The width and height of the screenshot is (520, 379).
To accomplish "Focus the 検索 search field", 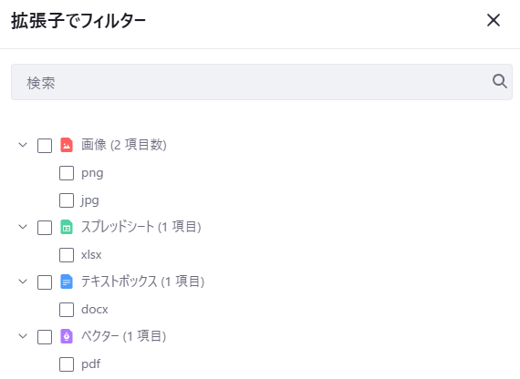I will tap(262, 82).
